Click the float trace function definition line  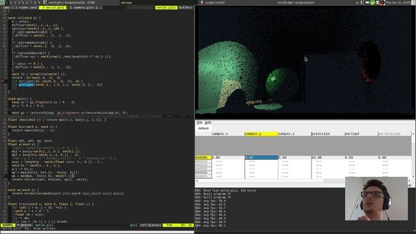[51, 204]
